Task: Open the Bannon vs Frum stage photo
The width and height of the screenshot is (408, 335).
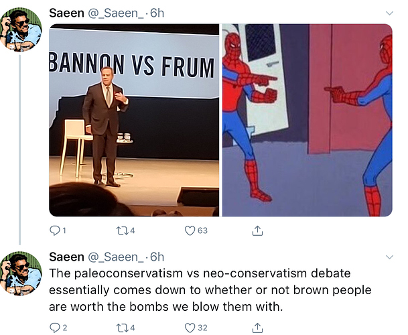Action: (134, 120)
